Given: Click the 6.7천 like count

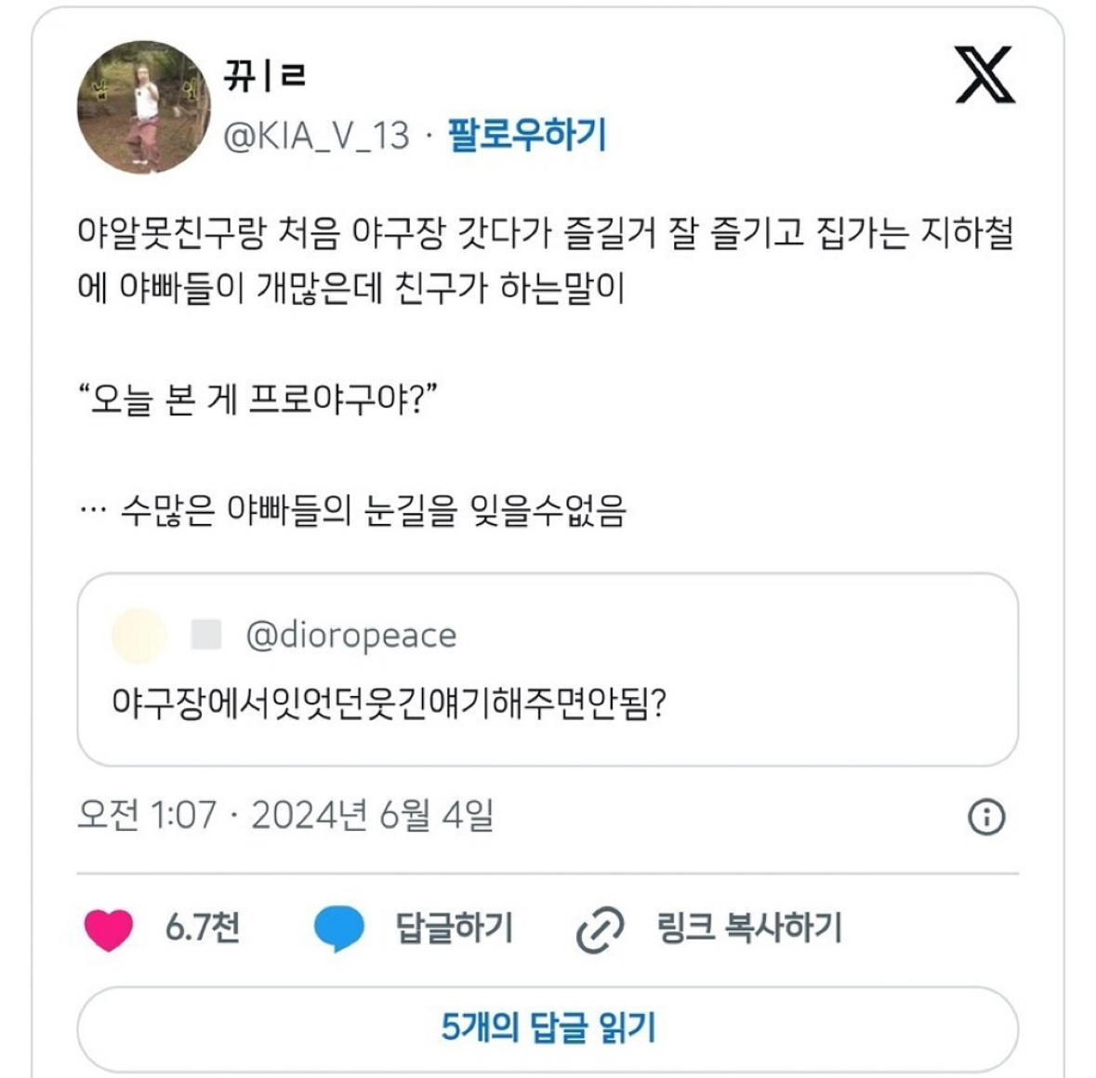Looking at the screenshot, I should click(x=203, y=927).
